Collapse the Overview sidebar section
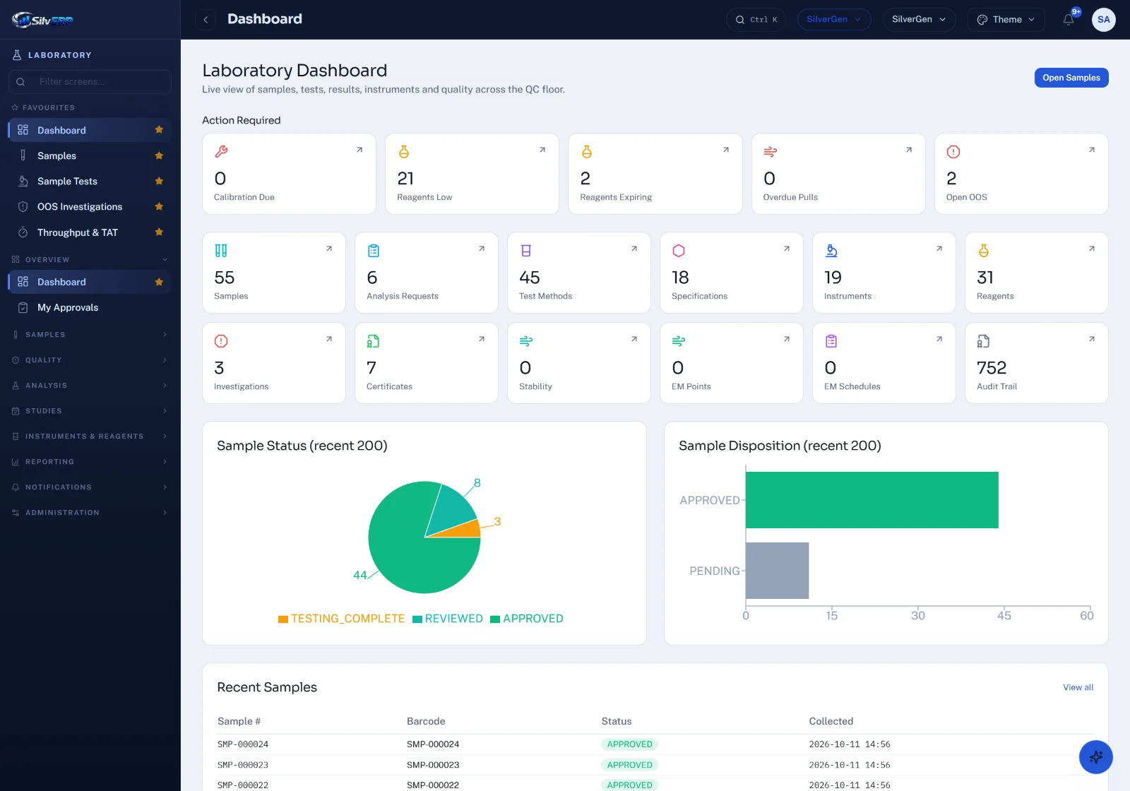 tap(90, 259)
